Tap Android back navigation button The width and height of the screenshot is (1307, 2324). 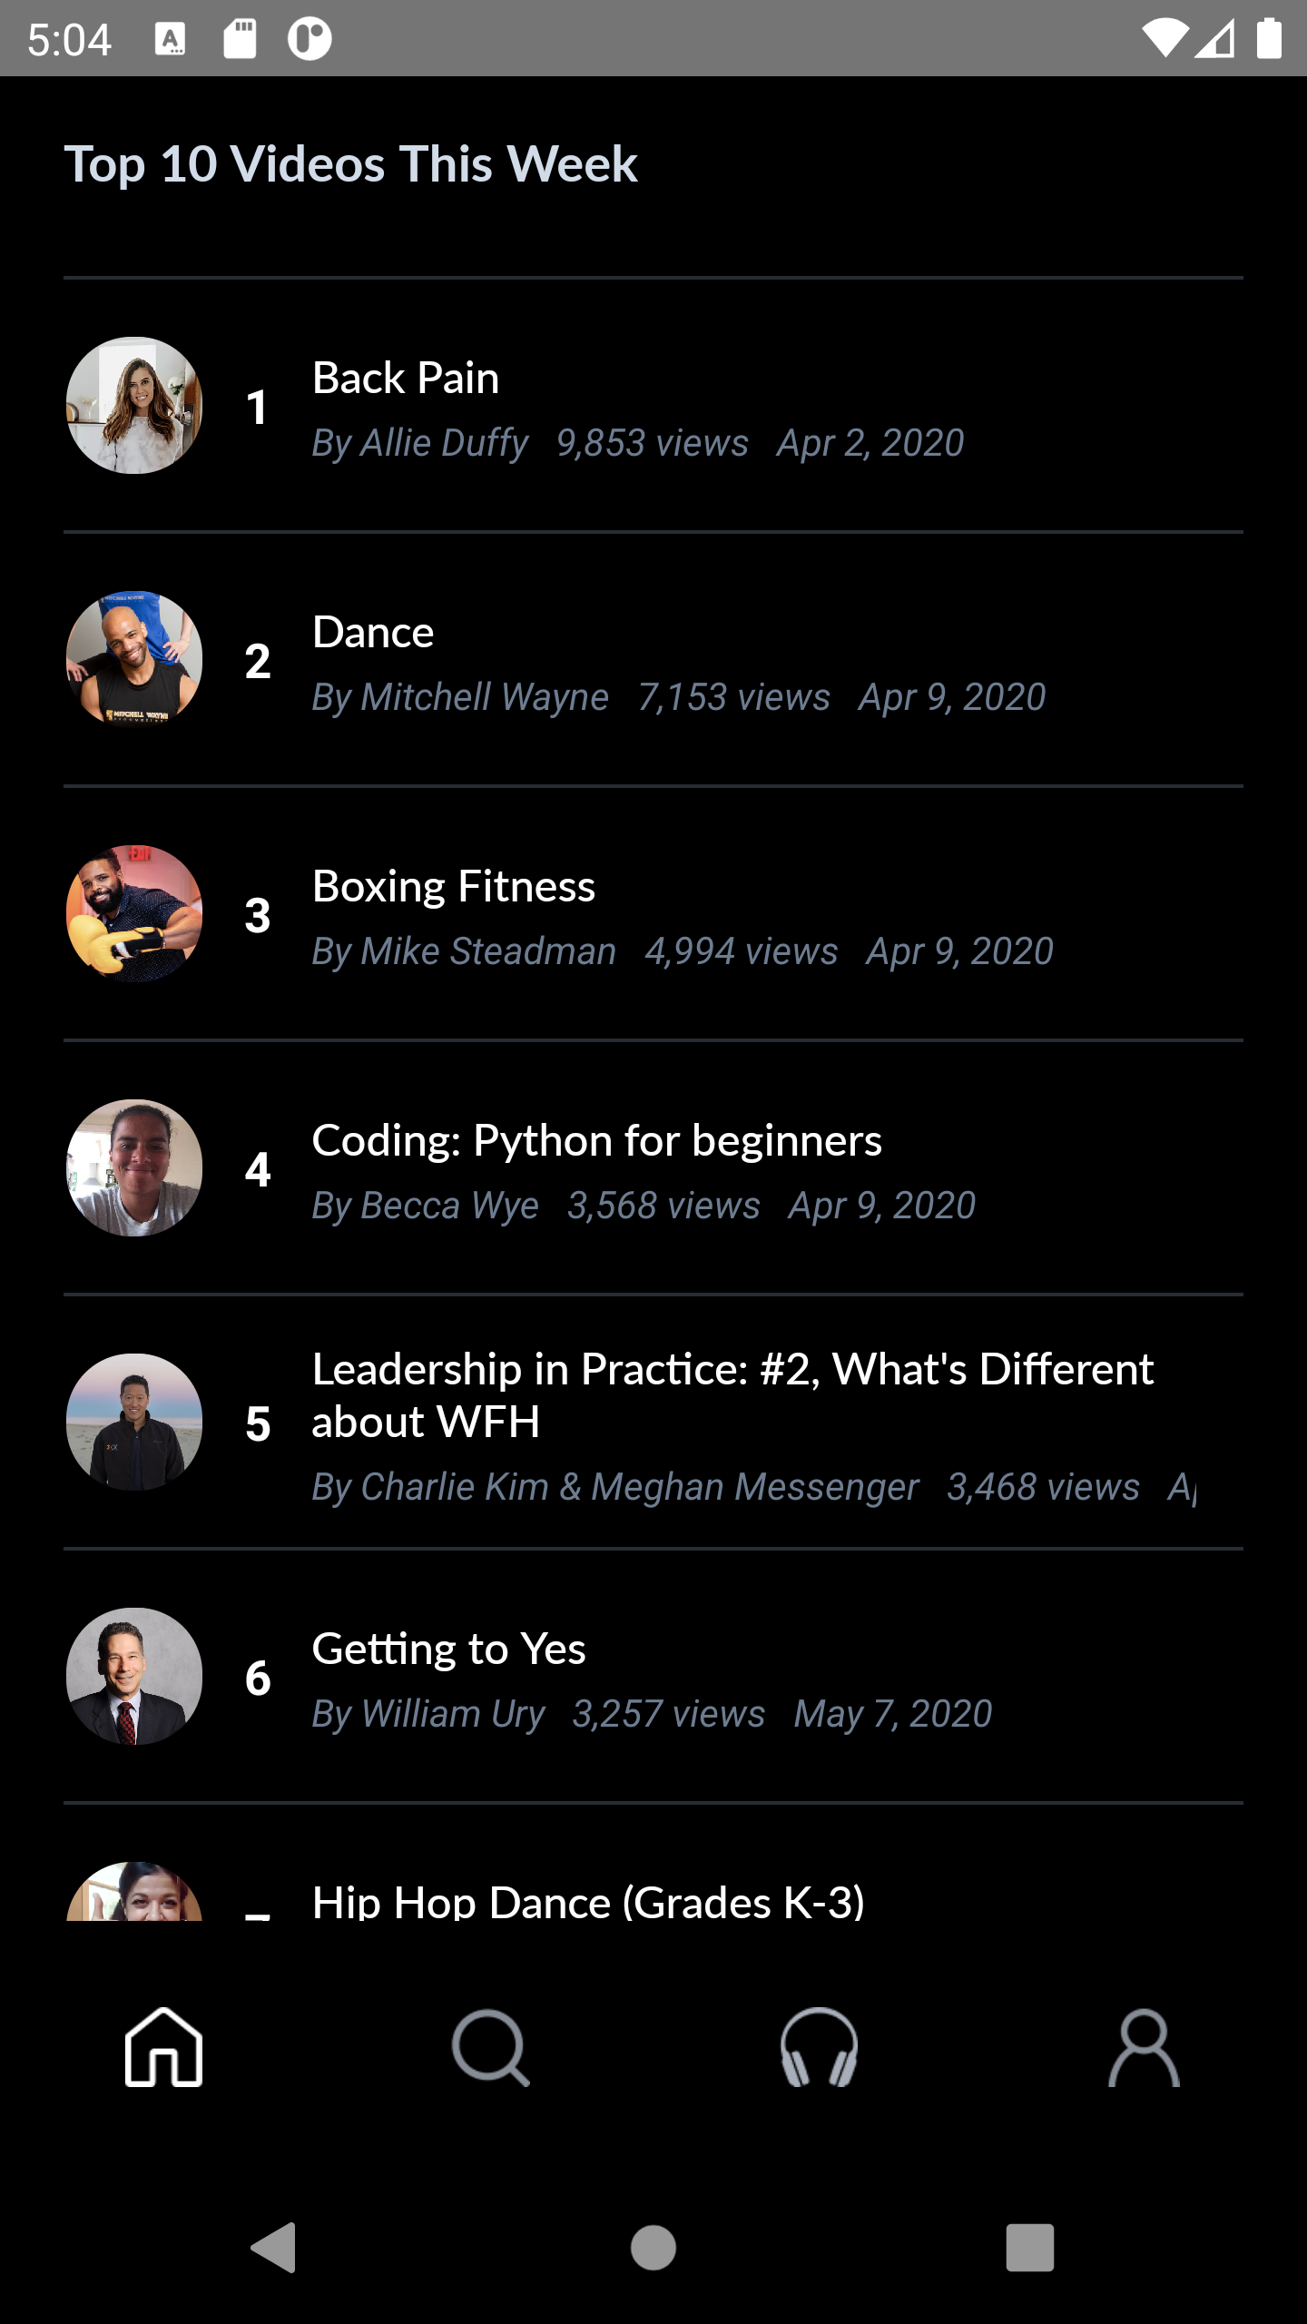[274, 2248]
